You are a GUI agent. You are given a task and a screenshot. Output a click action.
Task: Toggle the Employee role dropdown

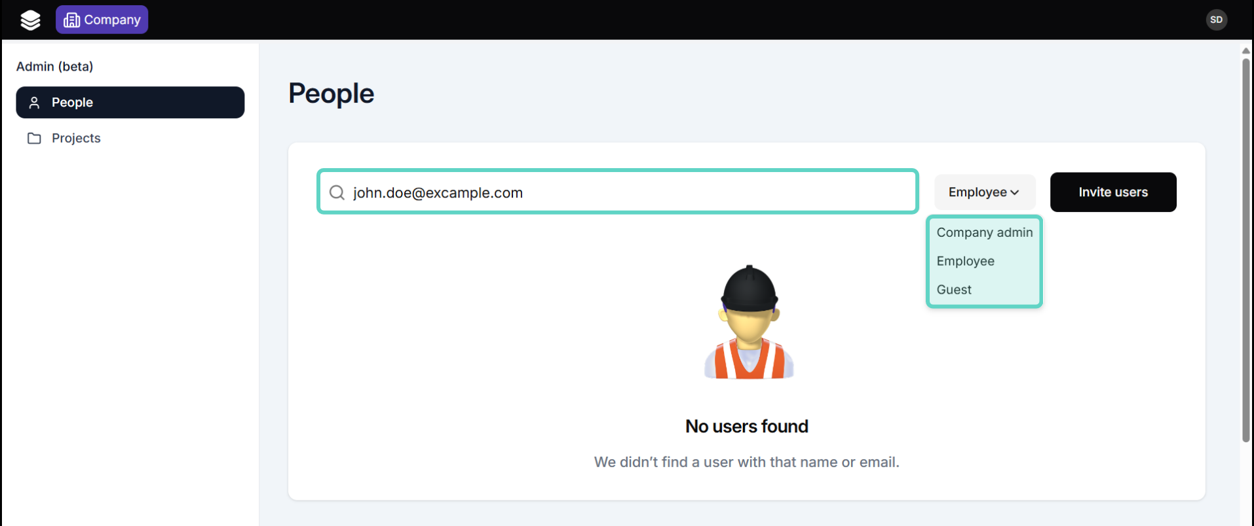point(984,192)
